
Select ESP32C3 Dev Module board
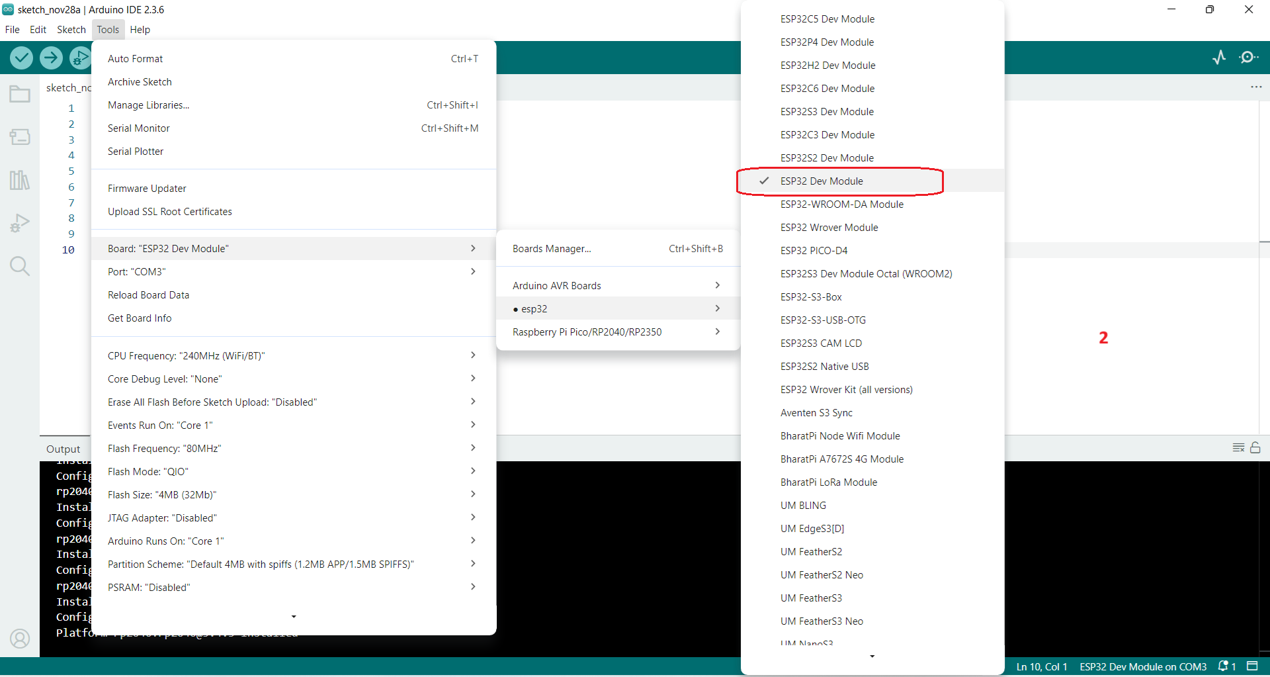coord(872,134)
